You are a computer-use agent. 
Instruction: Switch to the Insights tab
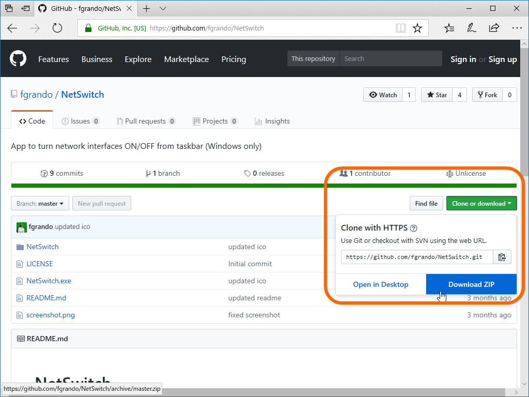point(272,121)
